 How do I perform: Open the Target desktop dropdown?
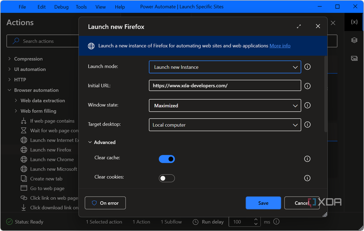(x=225, y=125)
